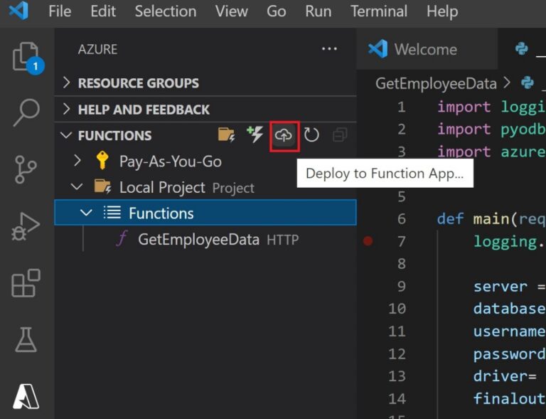Expand the Pay-As-You-Go subscription
Screen dimensions: 546x419
(x=77, y=161)
